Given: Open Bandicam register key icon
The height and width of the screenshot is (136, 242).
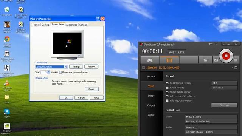Looking at the screenshot, I should 210,44.
